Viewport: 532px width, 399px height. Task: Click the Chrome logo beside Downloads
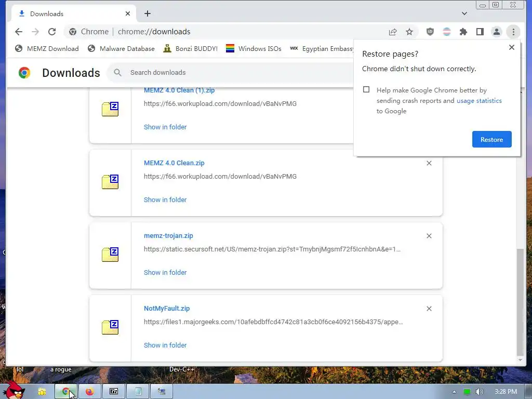point(24,73)
